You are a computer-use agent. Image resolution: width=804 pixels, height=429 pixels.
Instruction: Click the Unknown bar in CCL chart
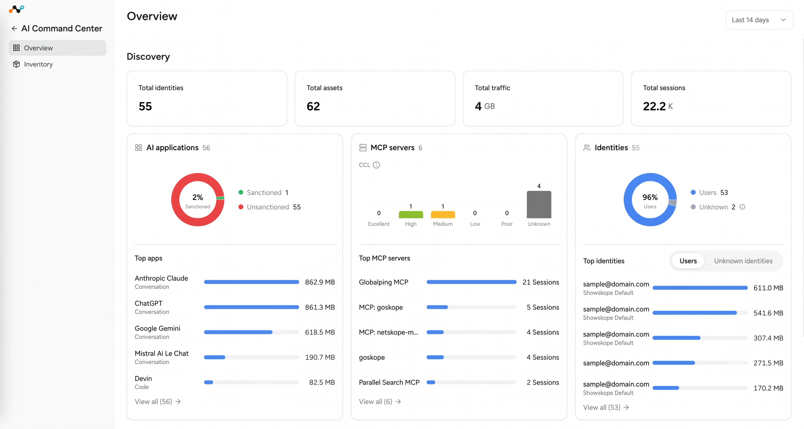[x=539, y=204]
